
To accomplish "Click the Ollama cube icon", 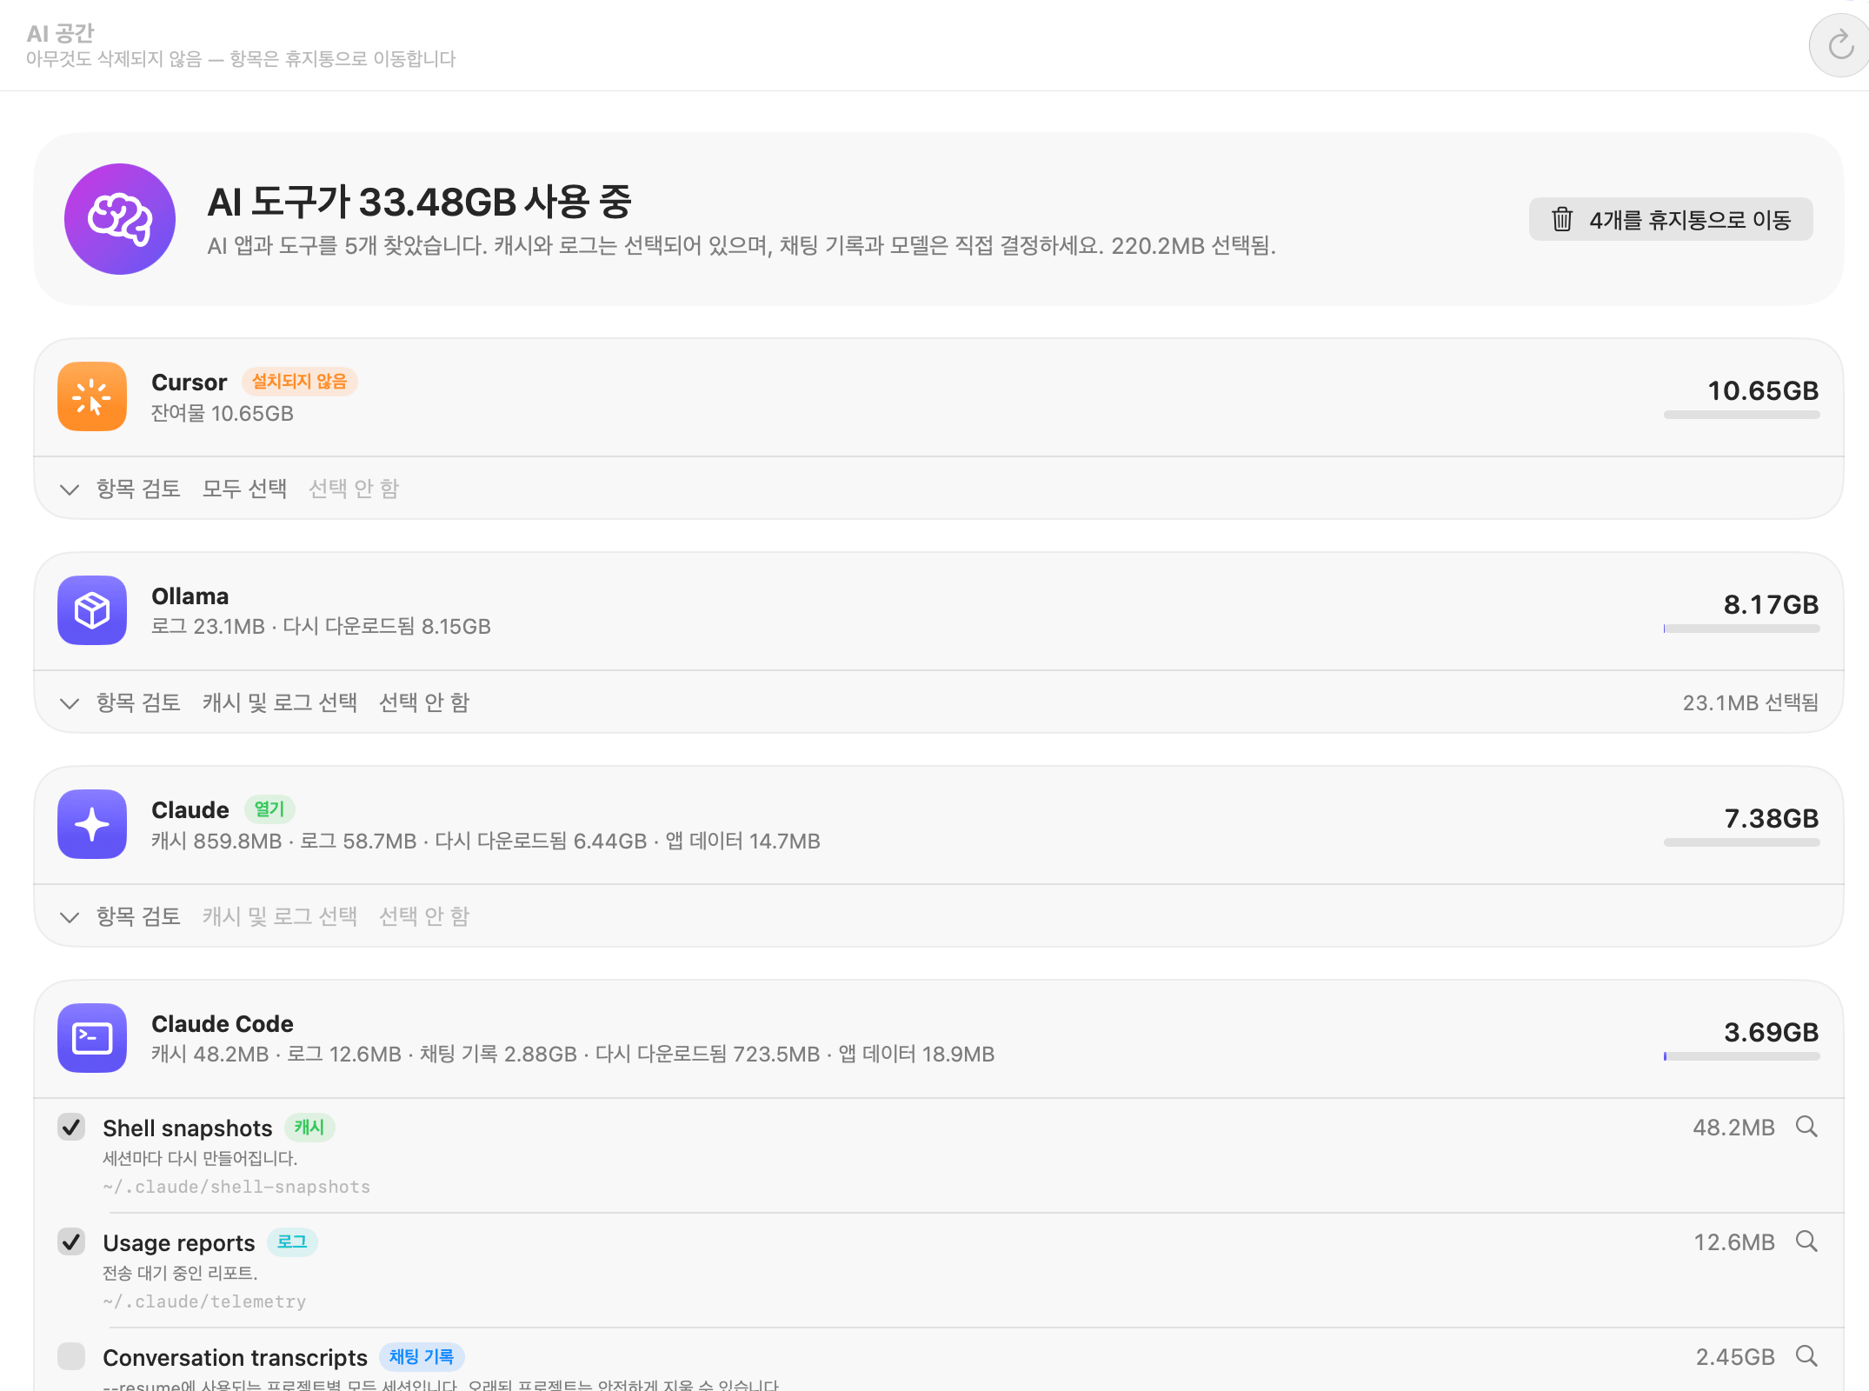I will point(92,610).
